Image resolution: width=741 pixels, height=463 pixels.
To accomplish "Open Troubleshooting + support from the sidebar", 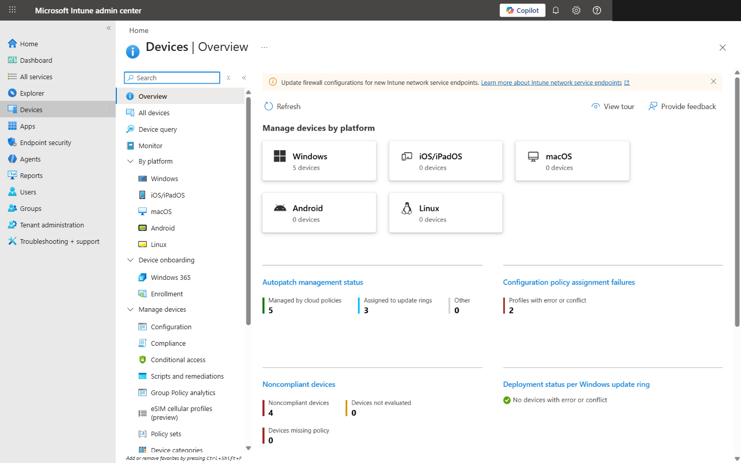I will pos(59,241).
